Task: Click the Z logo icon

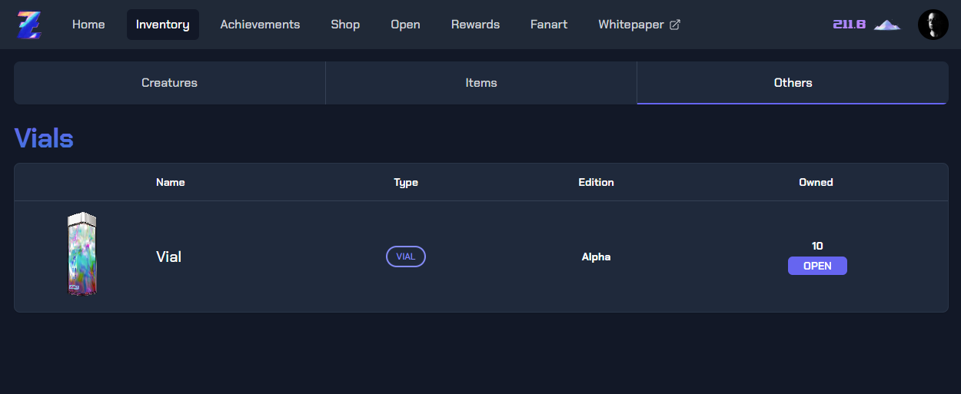Action: pyautogui.click(x=29, y=25)
